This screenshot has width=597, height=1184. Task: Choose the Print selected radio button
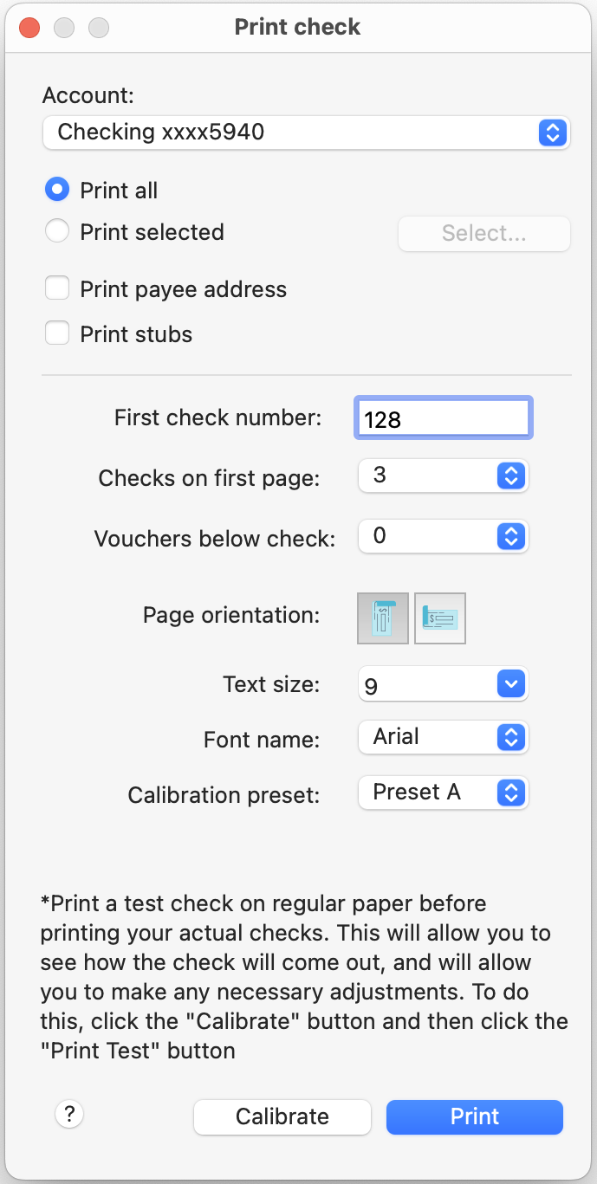(x=57, y=231)
